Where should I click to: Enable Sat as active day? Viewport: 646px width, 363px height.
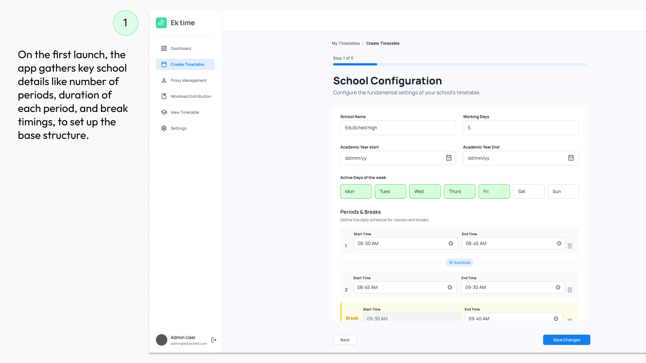pyautogui.click(x=529, y=192)
